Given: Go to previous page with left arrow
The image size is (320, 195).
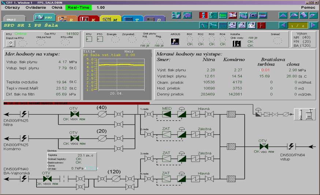Looking at the screenshot, I should (x=283, y=25).
